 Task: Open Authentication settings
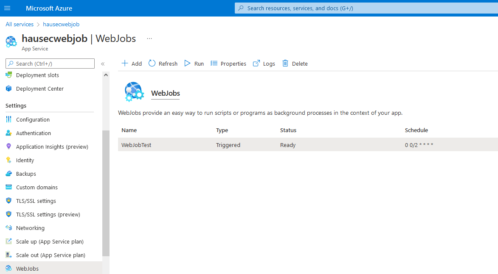pyautogui.click(x=34, y=133)
